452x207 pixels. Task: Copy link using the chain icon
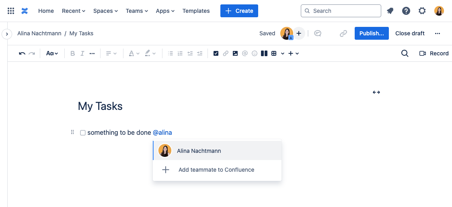[343, 34]
